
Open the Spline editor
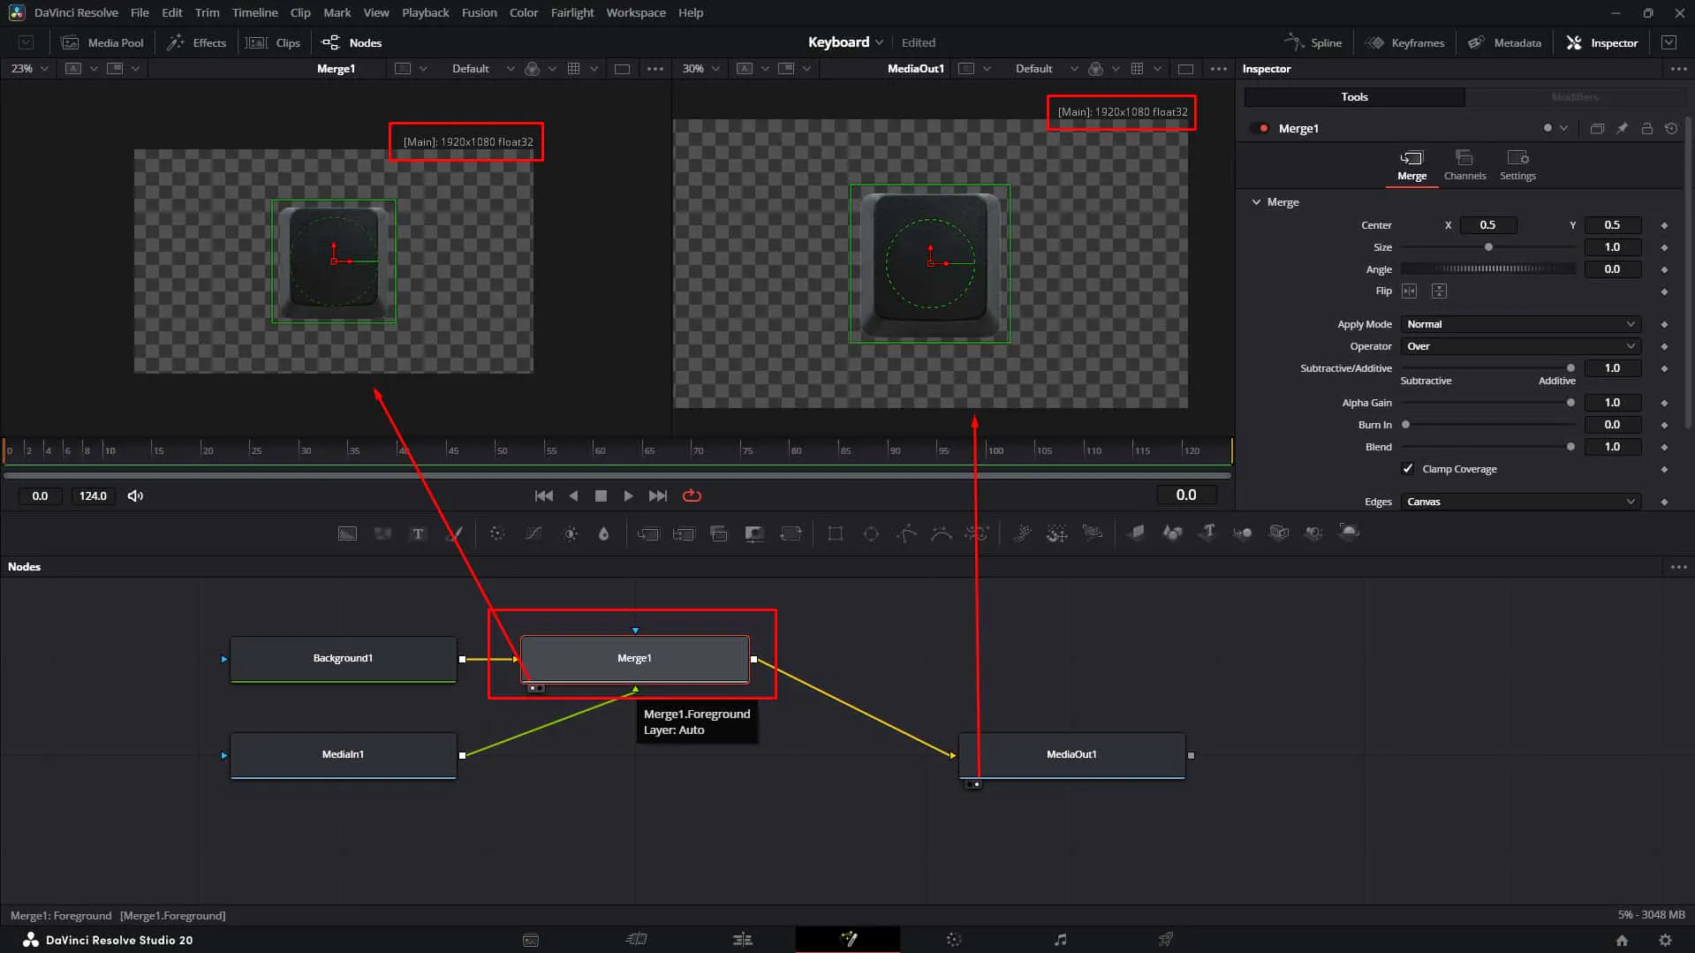pos(1313,42)
